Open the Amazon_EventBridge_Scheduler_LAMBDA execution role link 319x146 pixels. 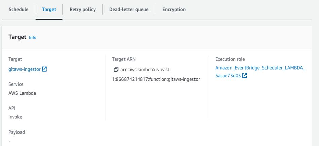(x=260, y=72)
